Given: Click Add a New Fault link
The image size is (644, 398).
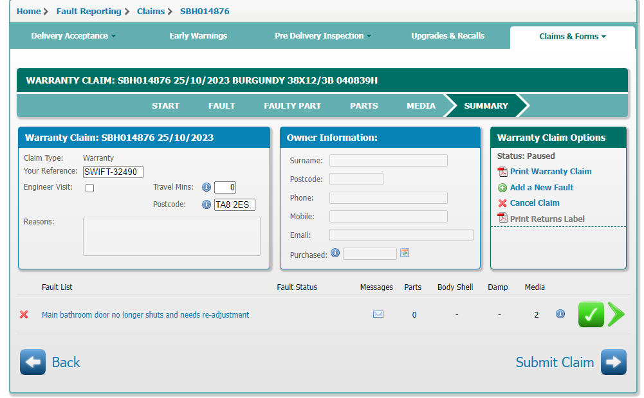Looking at the screenshot, I should coord(541,188).
